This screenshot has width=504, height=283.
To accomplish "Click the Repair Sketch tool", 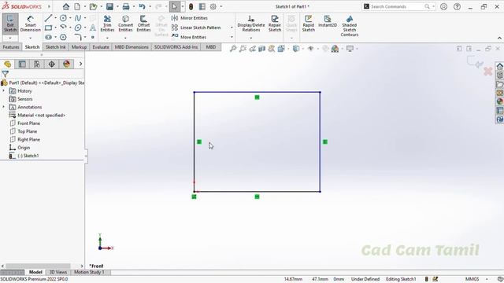I will pos(275,24).
